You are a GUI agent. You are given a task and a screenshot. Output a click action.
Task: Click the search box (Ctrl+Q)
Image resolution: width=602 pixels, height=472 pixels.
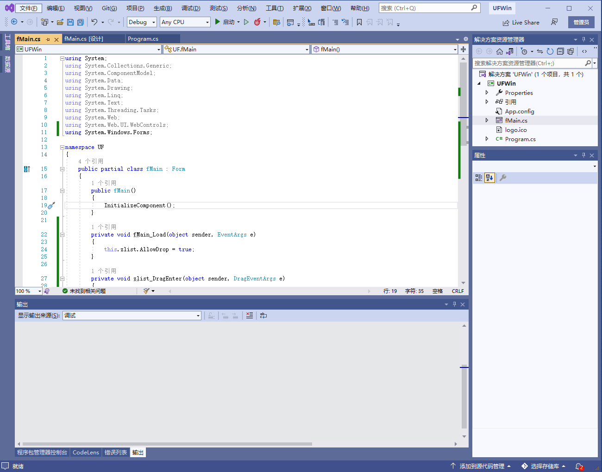click(x=429, y=8)
